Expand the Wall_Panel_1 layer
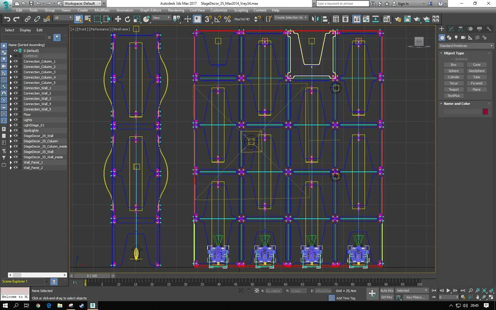This screenshot has height=310, width=496. pos(11,162)
